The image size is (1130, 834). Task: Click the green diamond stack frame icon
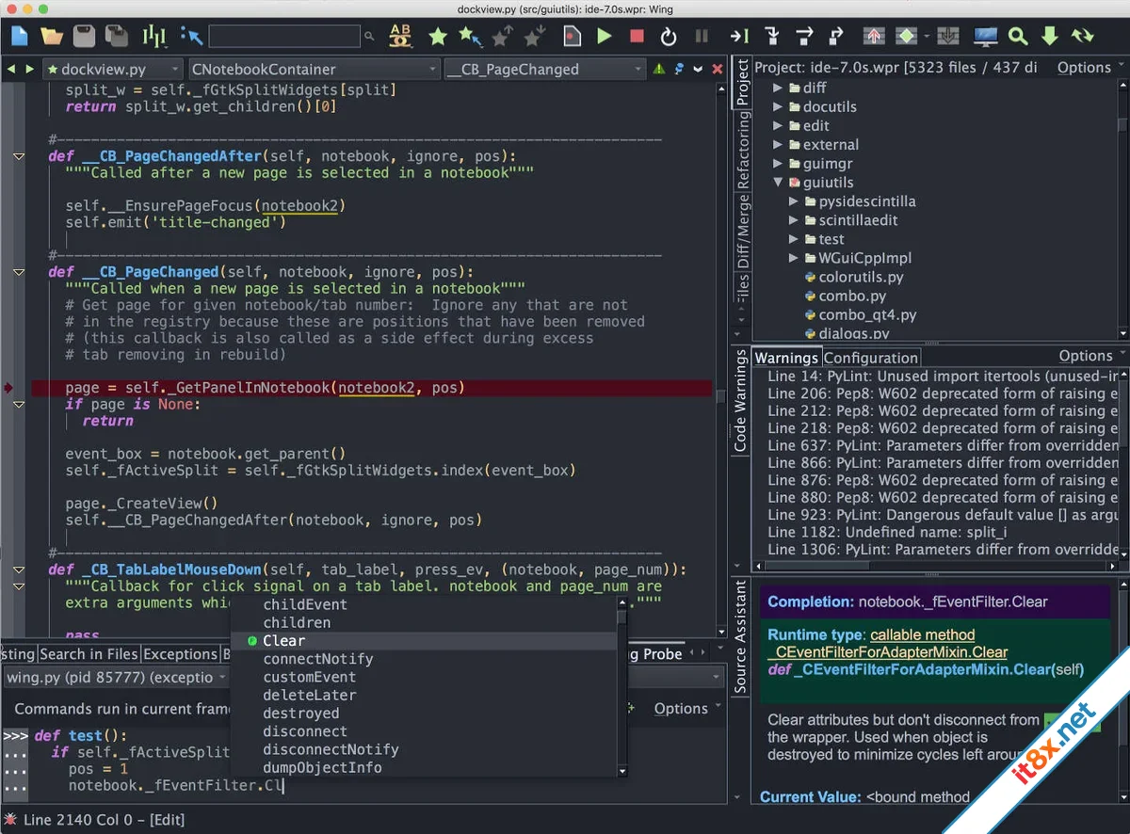(x=906, y=37)
